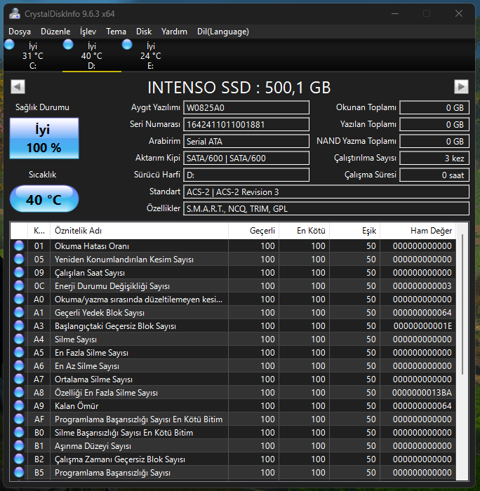Open the İşlev menu

point(88,32)
